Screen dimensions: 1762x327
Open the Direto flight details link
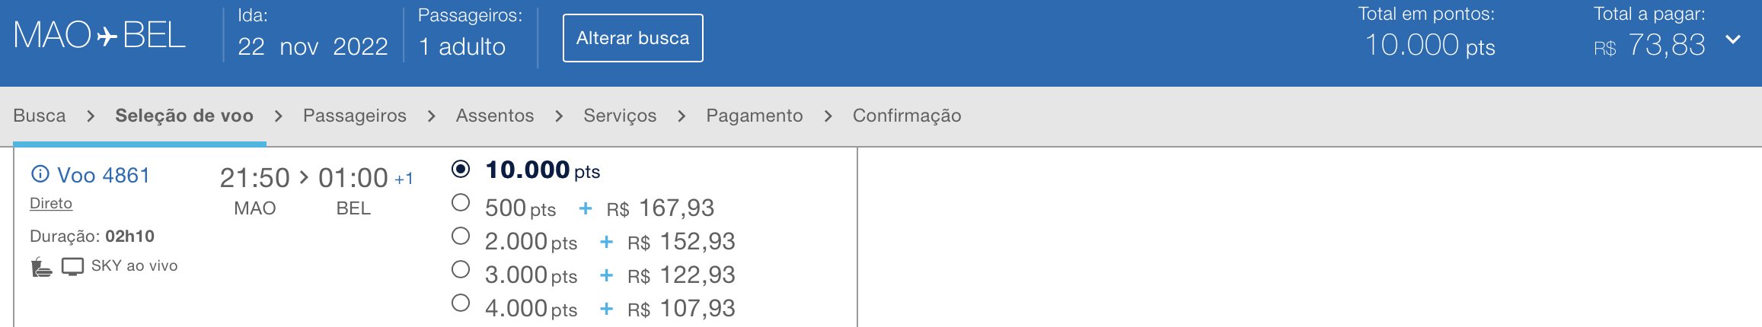(51, 203)
